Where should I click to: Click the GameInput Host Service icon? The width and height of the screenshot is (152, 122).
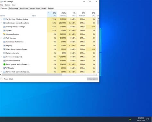click(x=4, y=42)
